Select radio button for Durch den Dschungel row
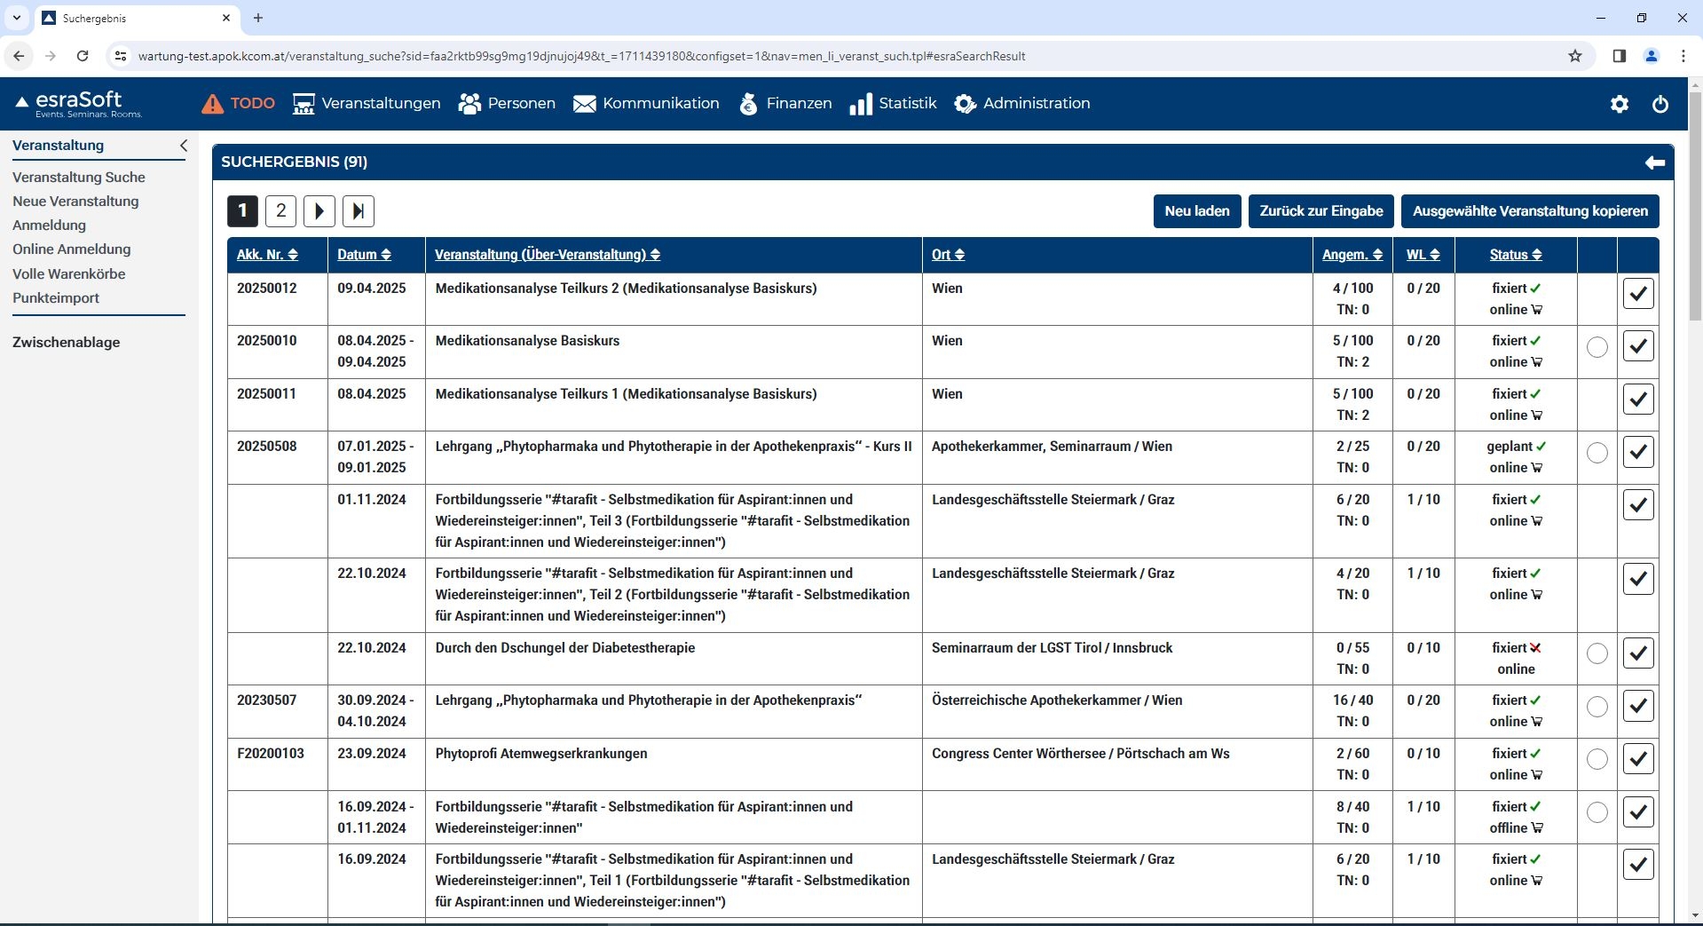The image size is (1703, 926). click(x=1597, y=654)
